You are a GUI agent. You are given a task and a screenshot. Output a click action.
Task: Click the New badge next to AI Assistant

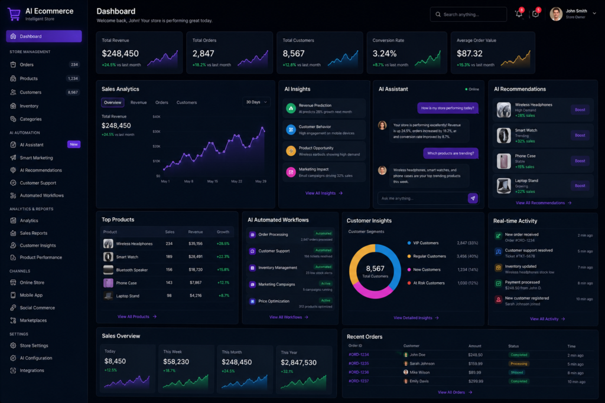point(74,145)
